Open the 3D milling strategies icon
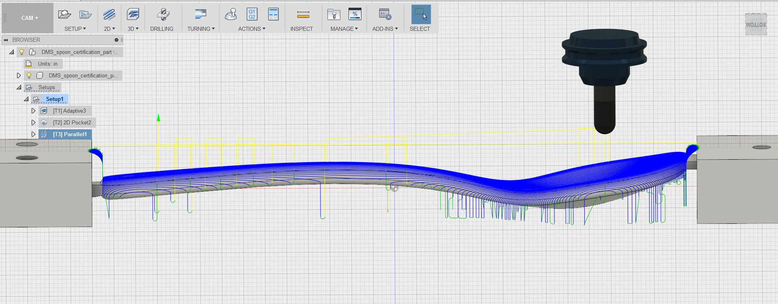The image size is (778, 304). 133,15
